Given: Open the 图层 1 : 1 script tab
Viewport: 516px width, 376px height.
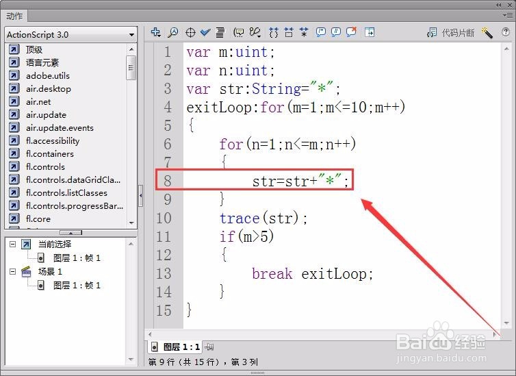Looking at the screenshot, I should pyautogui.click(x=175, y=347).
